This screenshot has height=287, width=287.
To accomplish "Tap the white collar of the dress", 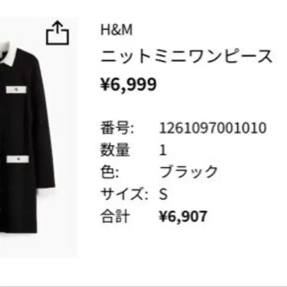I will coord(8,54).
